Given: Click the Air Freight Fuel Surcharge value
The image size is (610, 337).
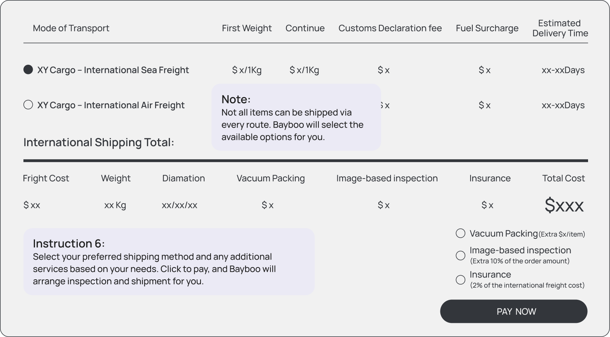Looking at the screenshot, I should (484, 105).
